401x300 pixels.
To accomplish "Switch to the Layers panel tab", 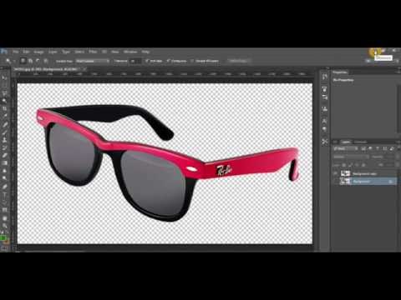I will (x=346, y=142).
